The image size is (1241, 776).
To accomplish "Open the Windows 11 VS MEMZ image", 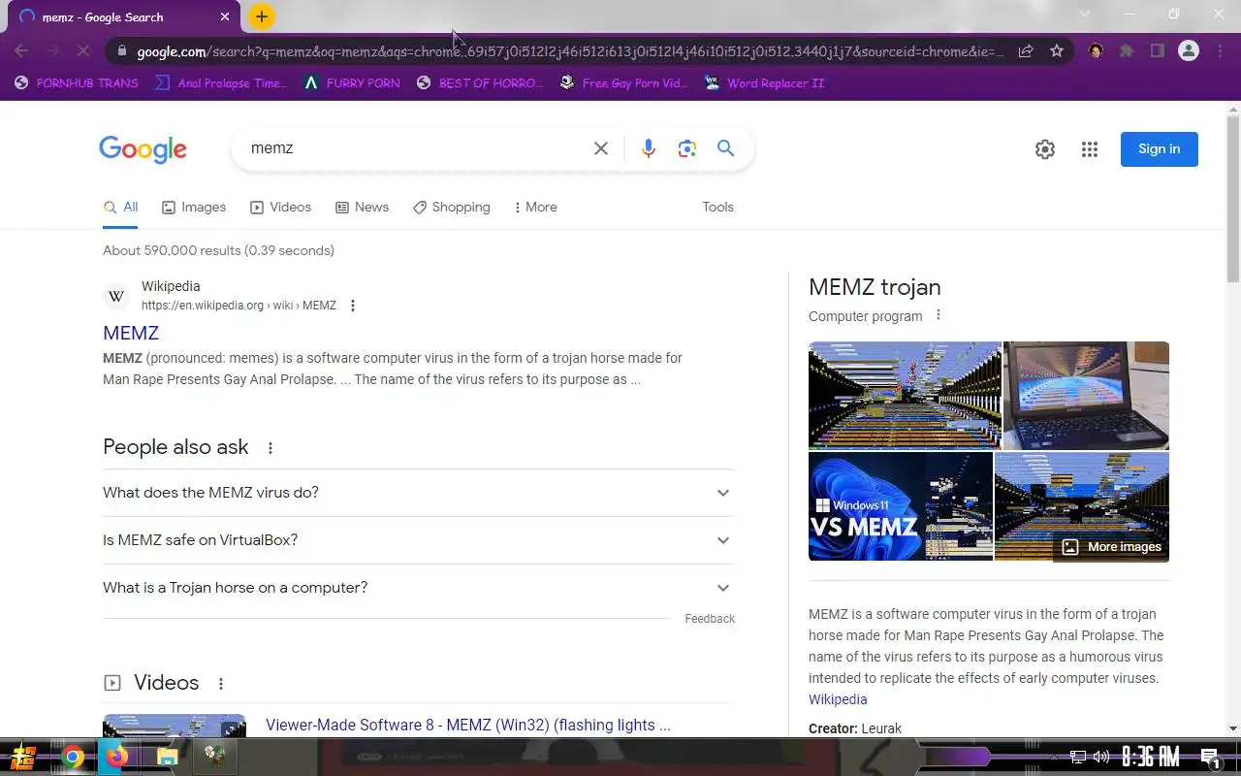I will [901, 506].
